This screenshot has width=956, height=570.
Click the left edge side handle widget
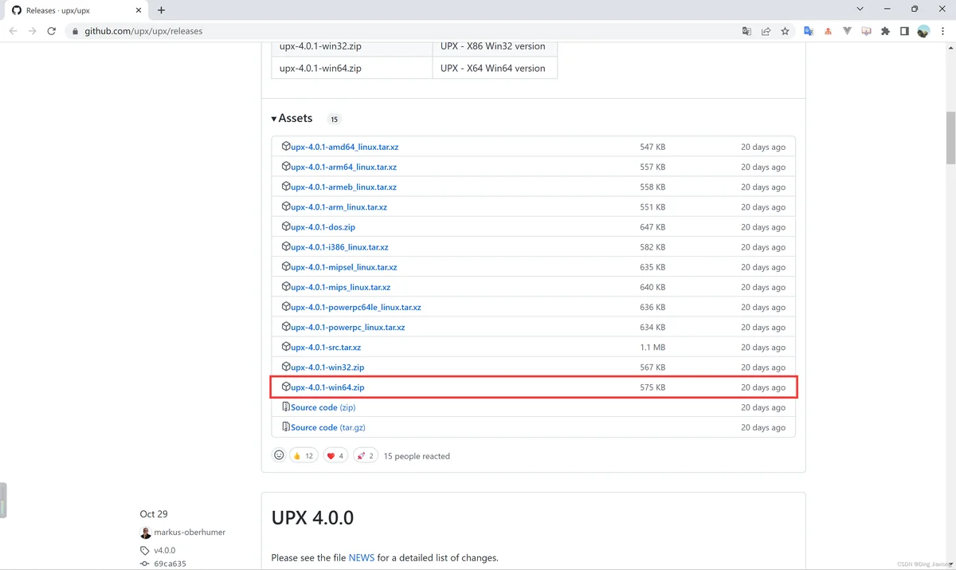[3, 500]
